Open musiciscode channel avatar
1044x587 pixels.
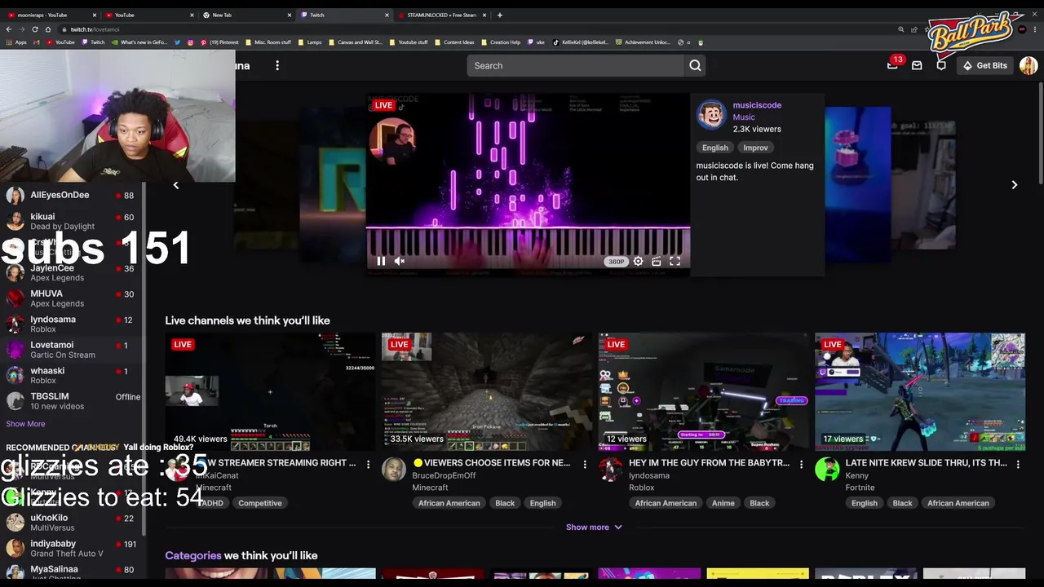pos(710,115)
